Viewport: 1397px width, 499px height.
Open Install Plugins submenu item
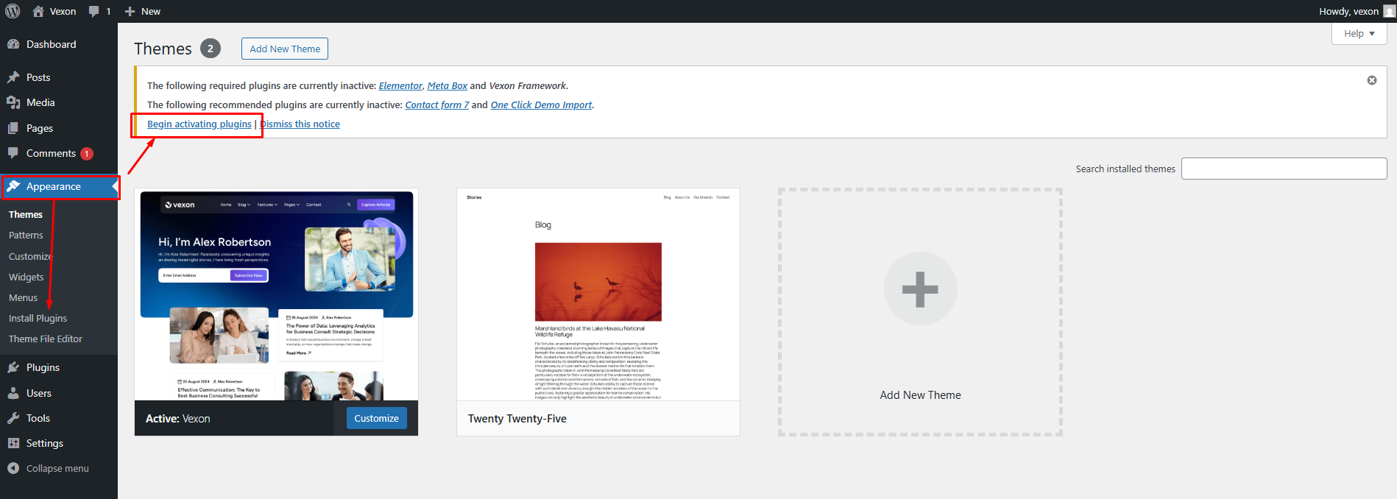(x=38, y=318)
